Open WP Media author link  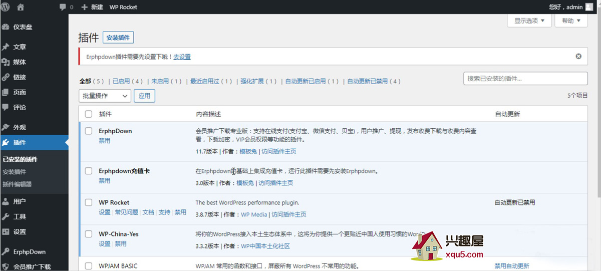coord(254,214)
